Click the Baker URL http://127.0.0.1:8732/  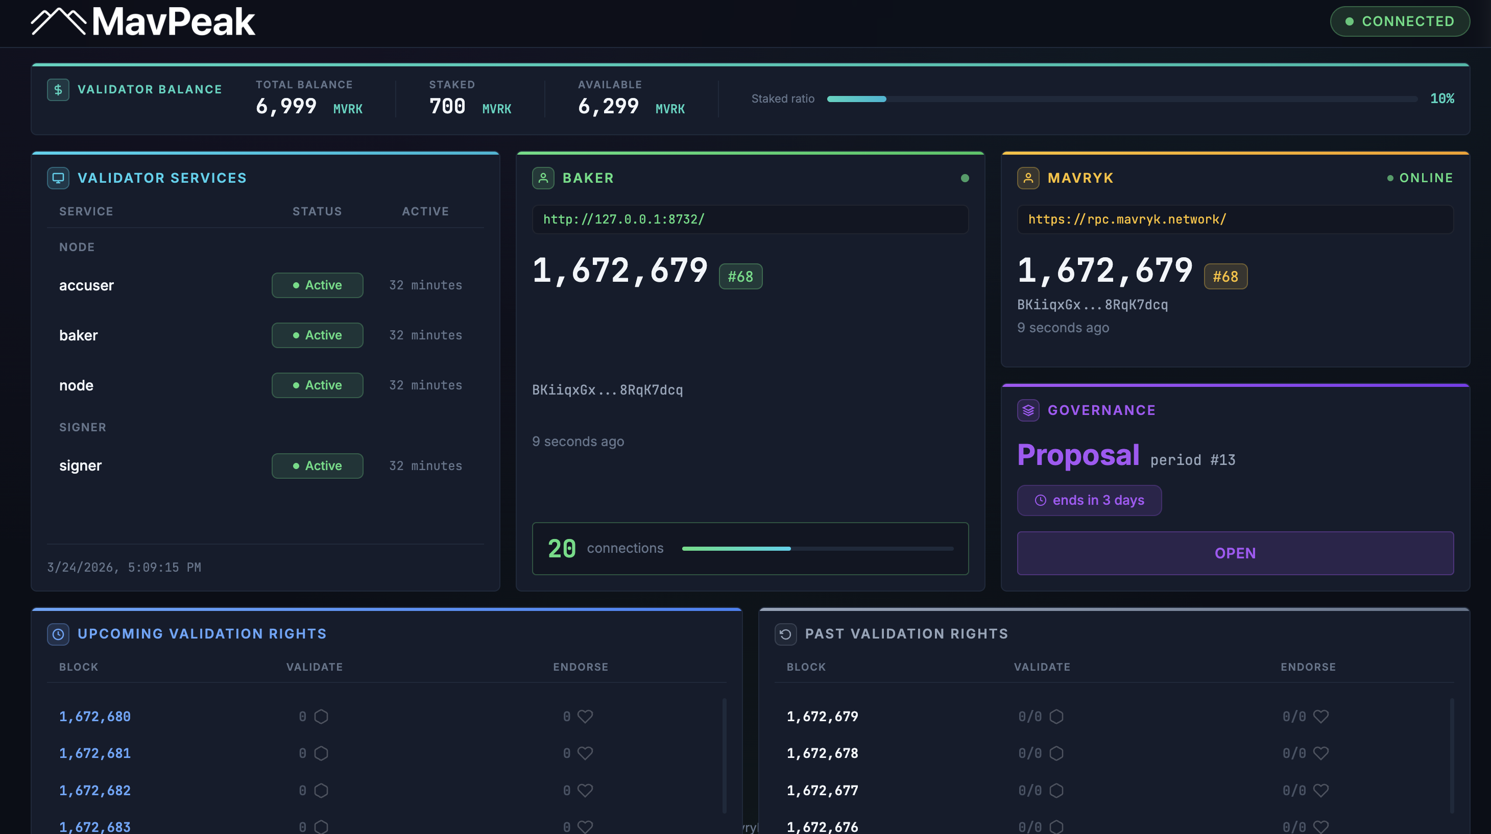click(x=623, y=219)
